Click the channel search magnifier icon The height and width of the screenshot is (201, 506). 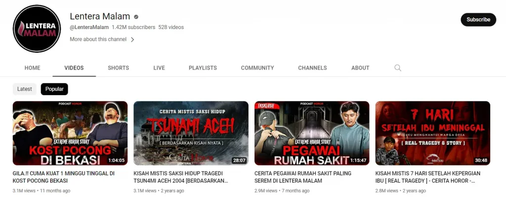398,68
